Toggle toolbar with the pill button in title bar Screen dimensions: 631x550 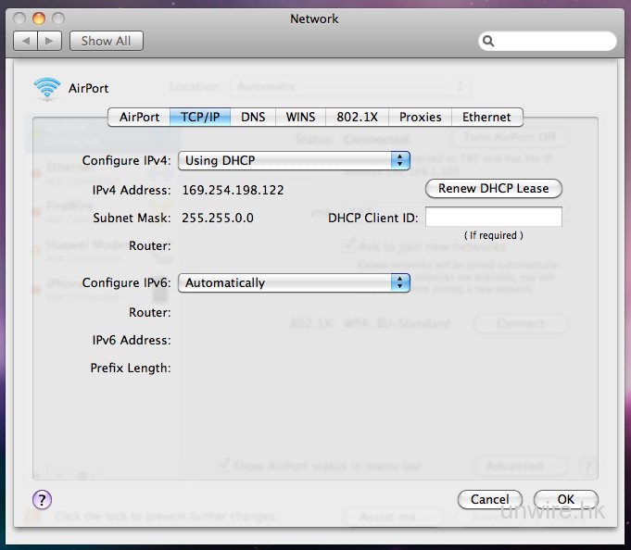coord(607,19)
